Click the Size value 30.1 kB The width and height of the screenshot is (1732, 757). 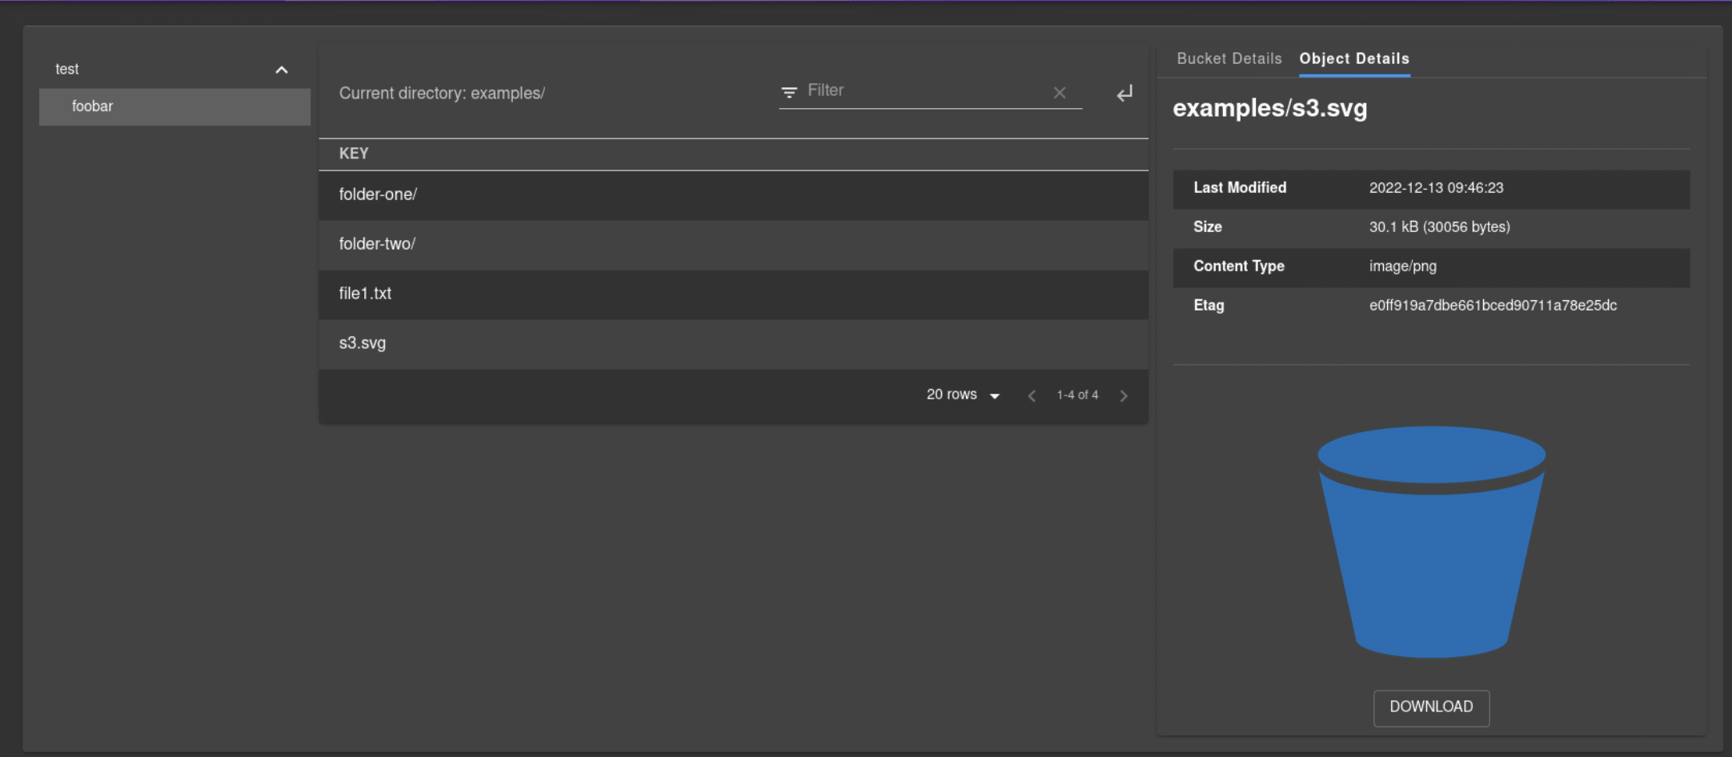tap(1439, 227)
